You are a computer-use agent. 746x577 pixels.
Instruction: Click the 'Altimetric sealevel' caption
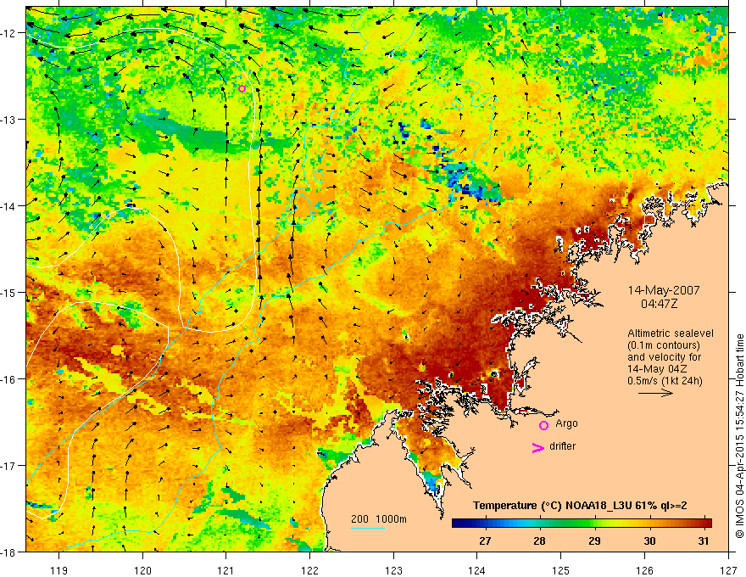[671, 333]
